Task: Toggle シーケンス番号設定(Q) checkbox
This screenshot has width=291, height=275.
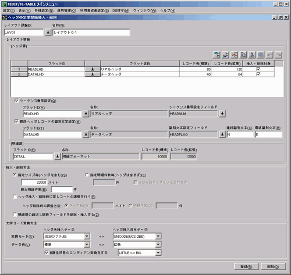Action: (16, 101)
